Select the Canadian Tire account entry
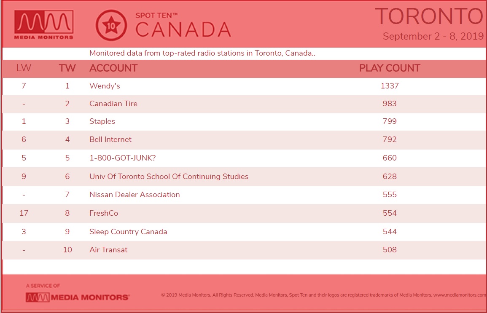487x313 pixels. [113, 104]
